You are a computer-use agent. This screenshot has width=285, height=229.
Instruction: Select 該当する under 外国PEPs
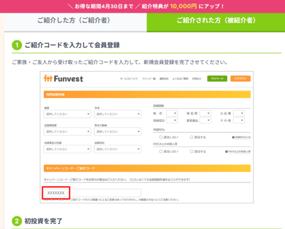click(192, 137)
